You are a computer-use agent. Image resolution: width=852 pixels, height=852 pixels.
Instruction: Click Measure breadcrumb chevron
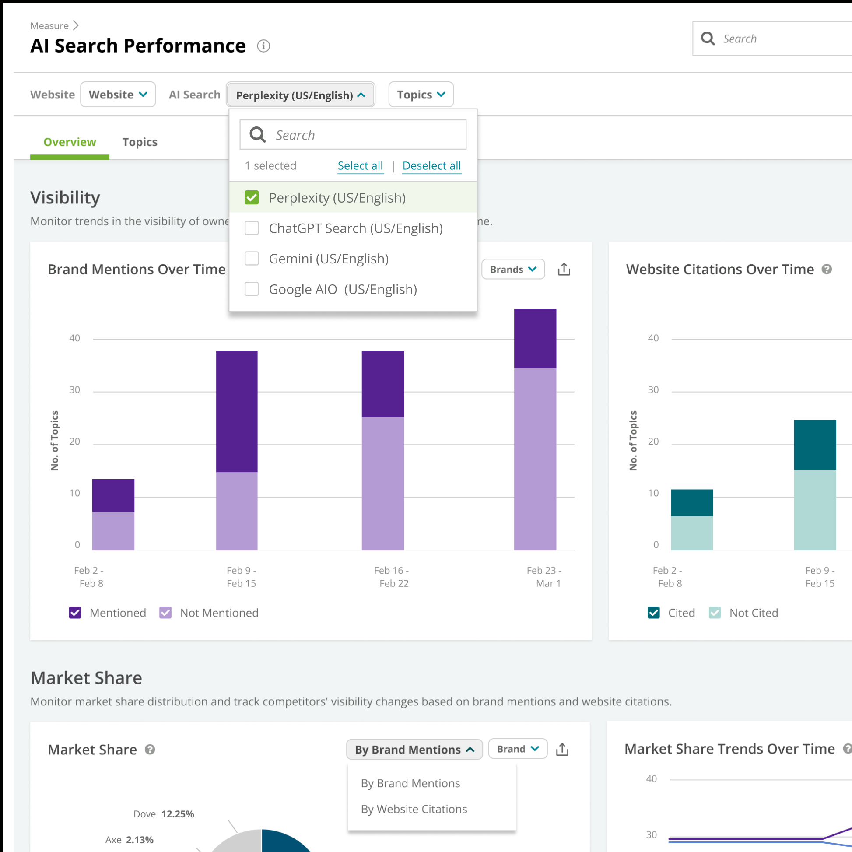pyautogui.click(x=76, y=25)
